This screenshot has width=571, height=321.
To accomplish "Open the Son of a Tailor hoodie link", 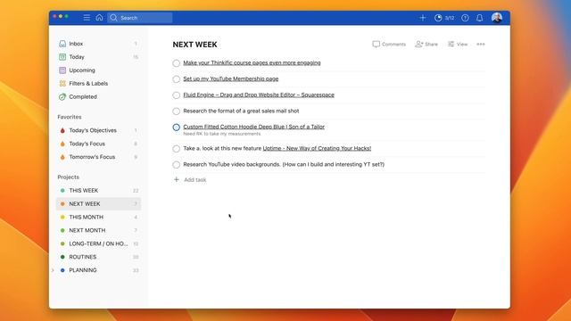I will pyautogui.click(x=253, y=127).
